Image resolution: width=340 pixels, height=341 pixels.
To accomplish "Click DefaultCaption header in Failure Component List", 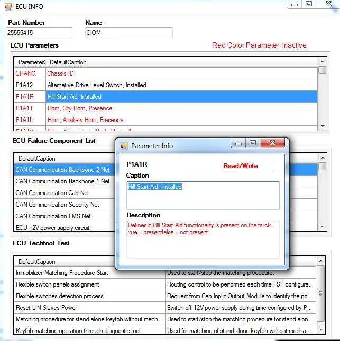I will coord(65,159).
